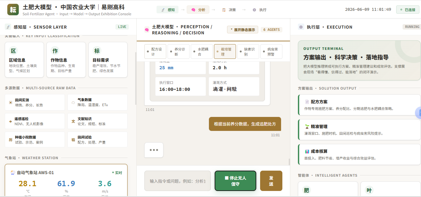This screenshot has width=421, height=197.
Task: Click the 61.9 humidity reading
Action: (66, 184)
